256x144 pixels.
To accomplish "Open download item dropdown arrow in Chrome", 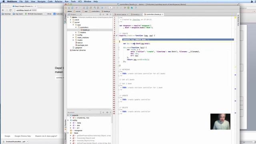I will pyautogui.click(x=28, y=141).
